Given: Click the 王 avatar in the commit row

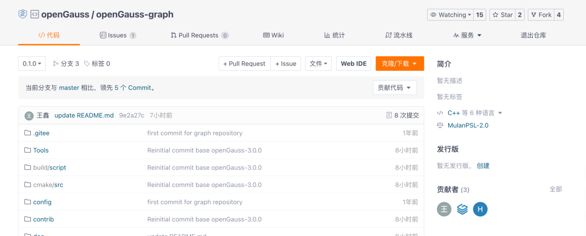Looking at the screenshot, I should click(29, 116).
